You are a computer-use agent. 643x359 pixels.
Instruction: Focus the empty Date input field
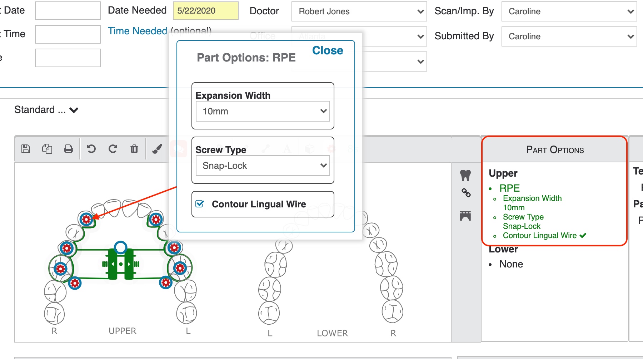coord(68,11)
